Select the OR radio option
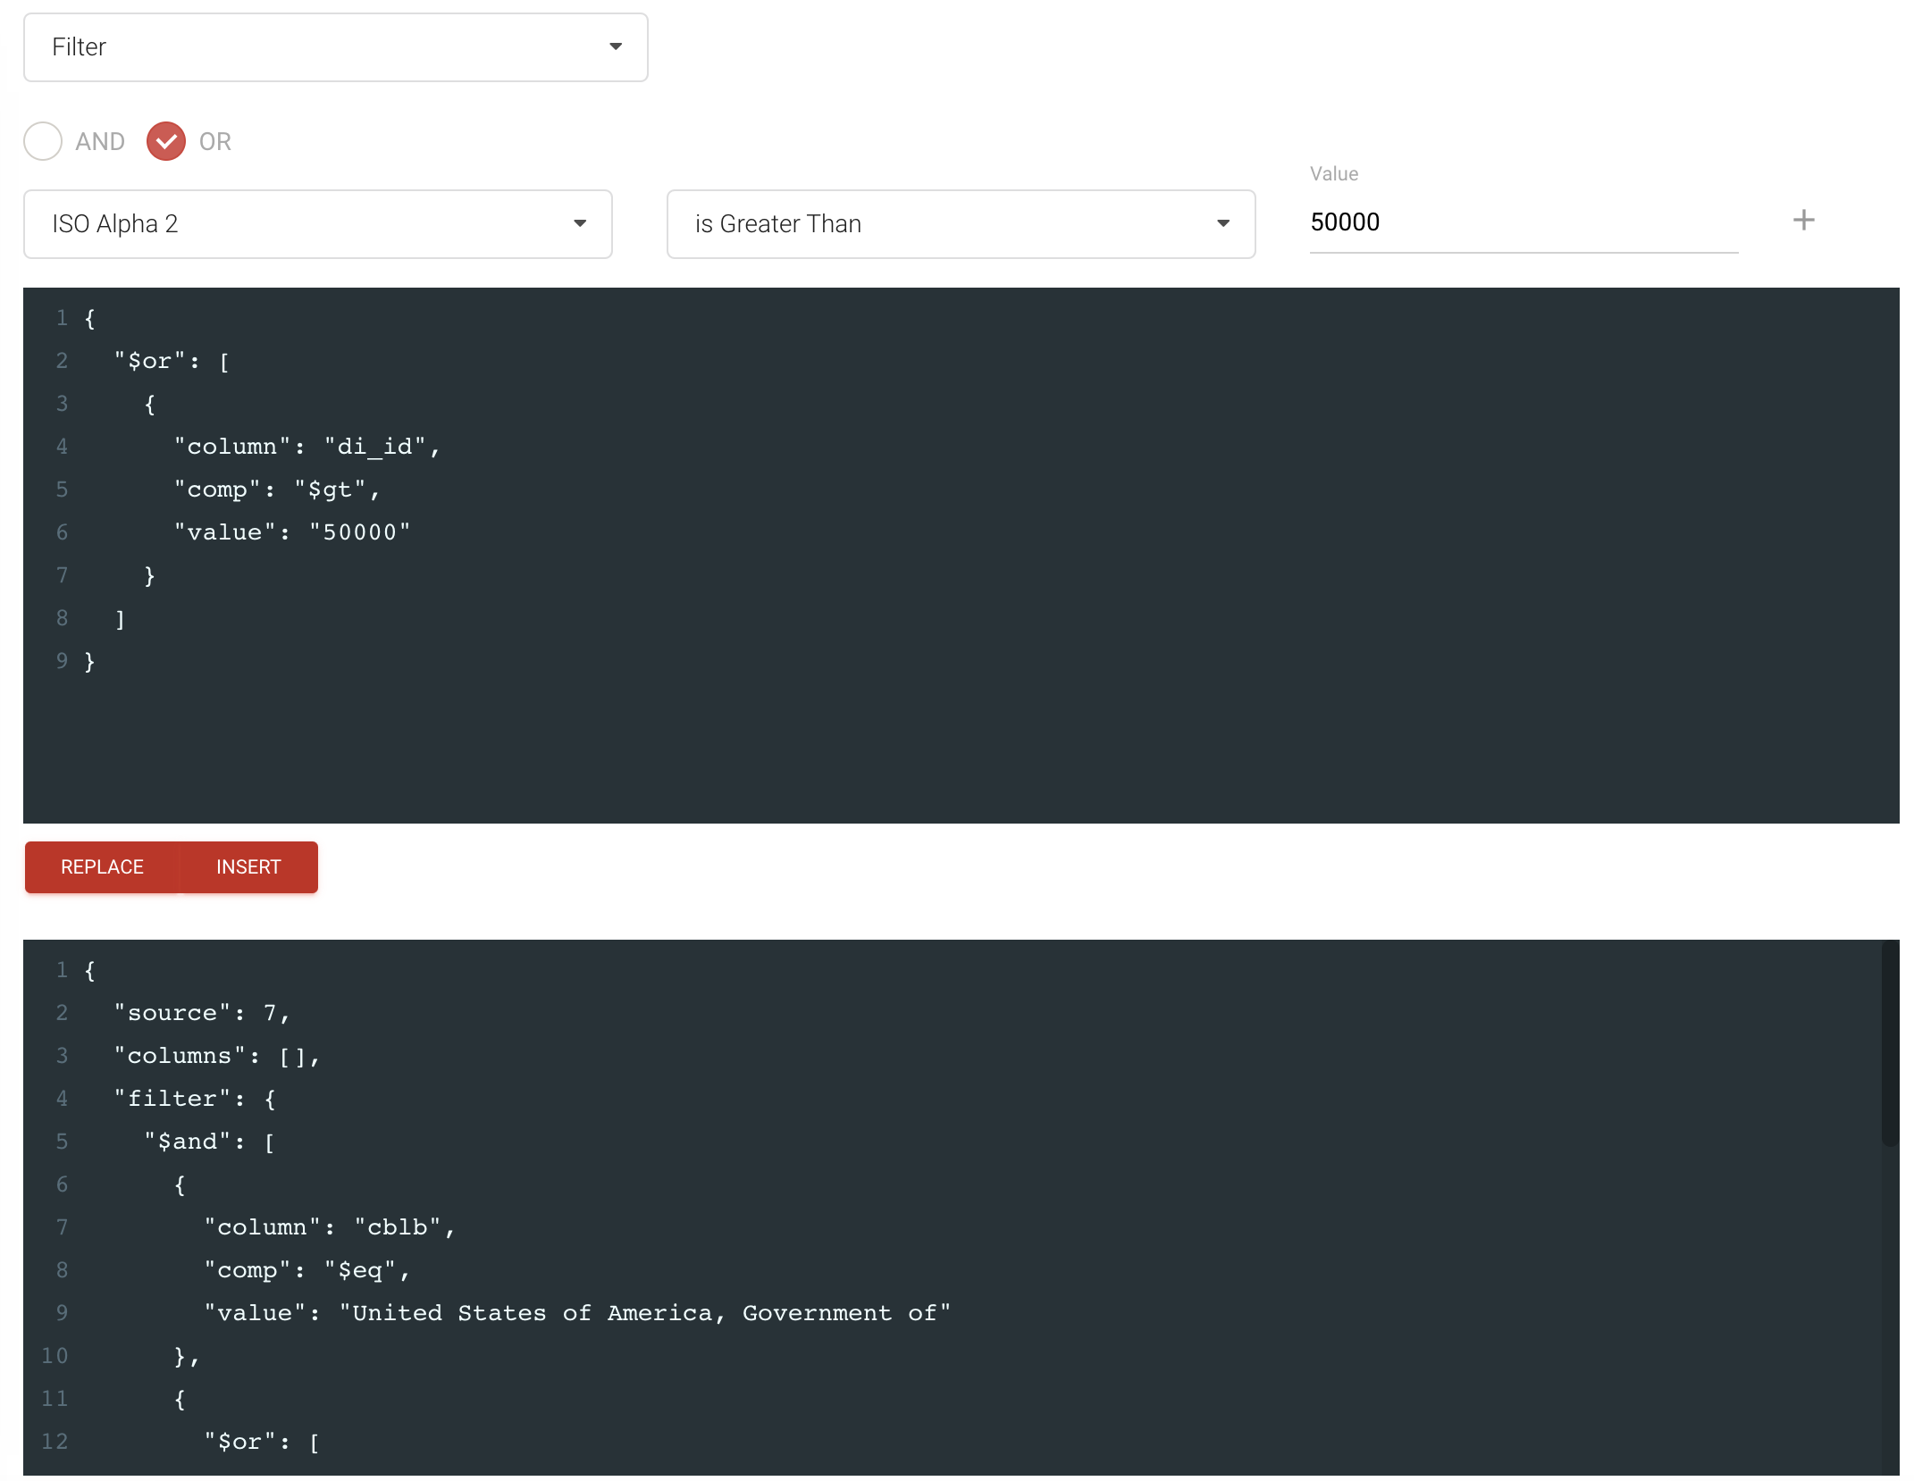Image resolution: width=1914 pixels, height=1481 pixels. pos(166,141)
